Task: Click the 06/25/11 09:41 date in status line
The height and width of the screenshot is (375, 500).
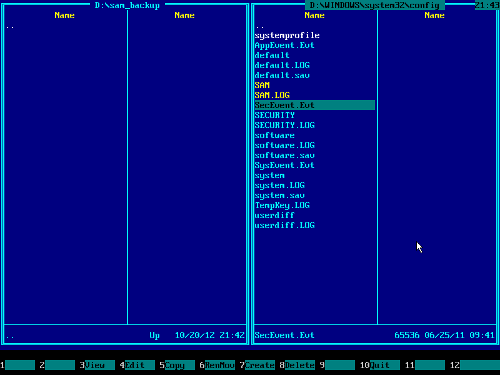Action: coord(459,335)
